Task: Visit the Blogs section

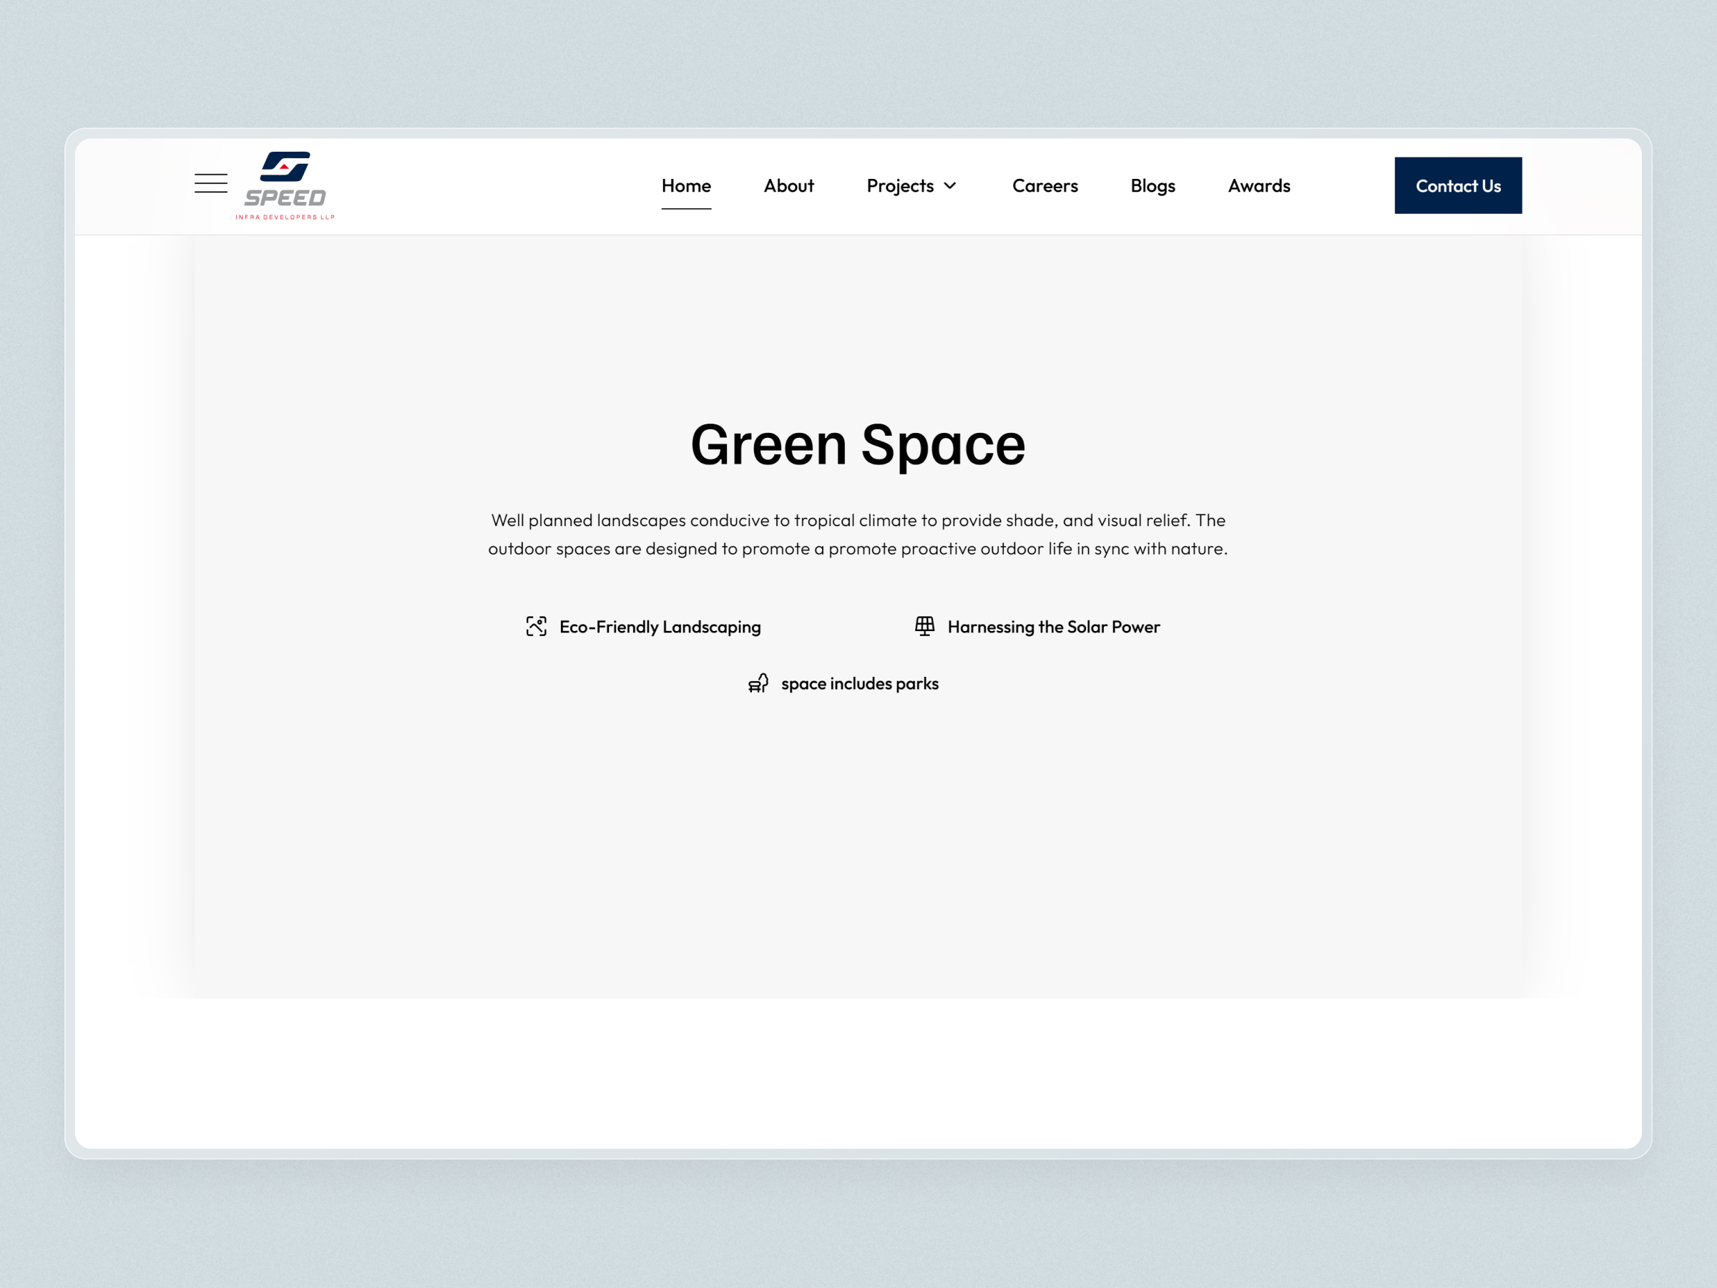Action: coord(1153,185)
